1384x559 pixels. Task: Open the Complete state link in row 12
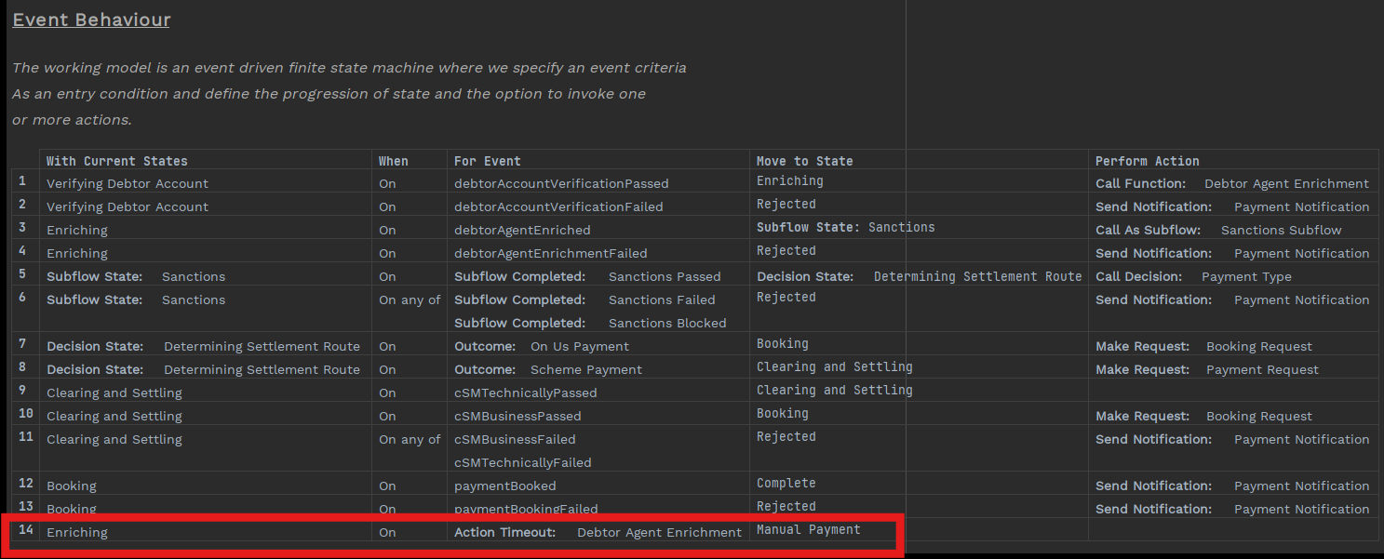coord(786,484)
